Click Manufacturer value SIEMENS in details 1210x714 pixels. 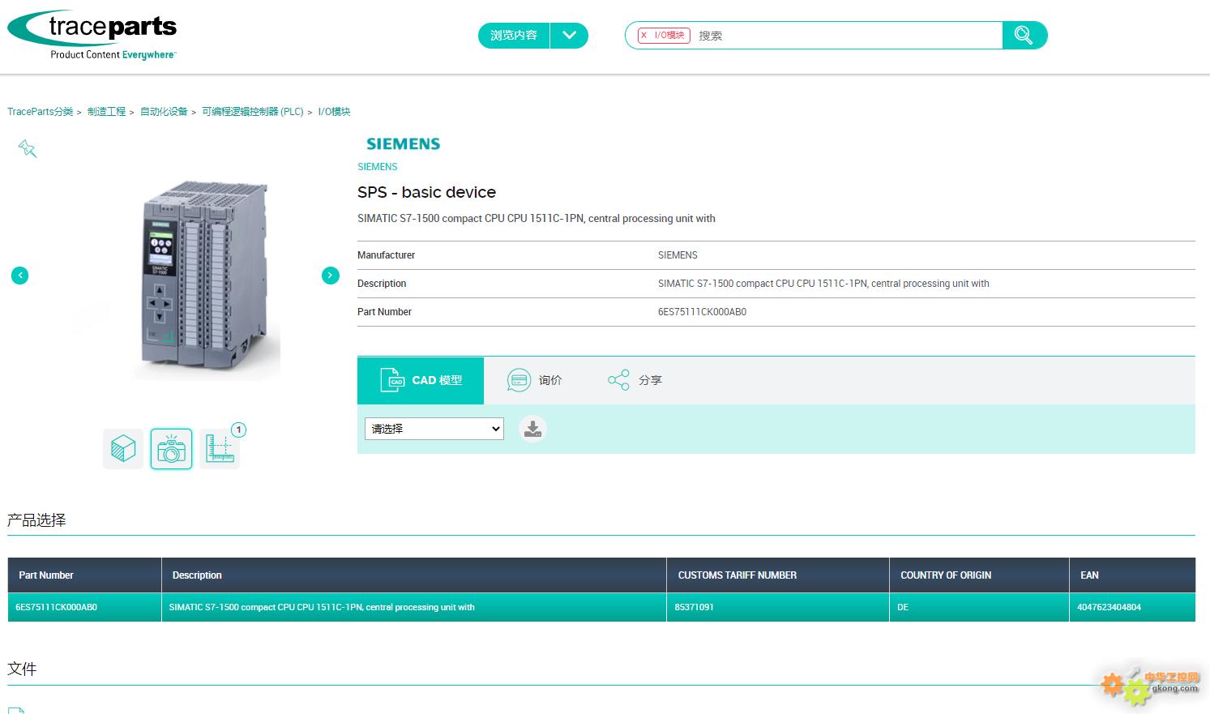click(678, 255)
